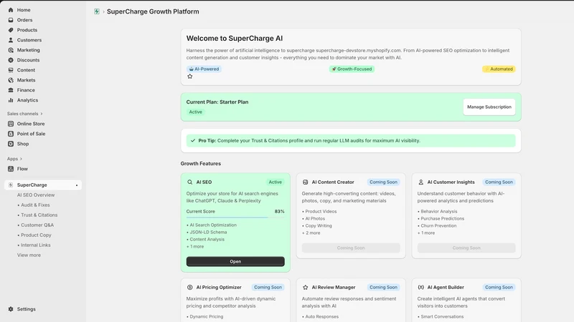
Task: Click the Online Store icon
Action: (11, 124)
